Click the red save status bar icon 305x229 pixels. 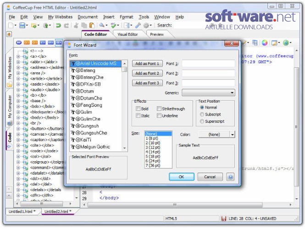tap(224, 218)
